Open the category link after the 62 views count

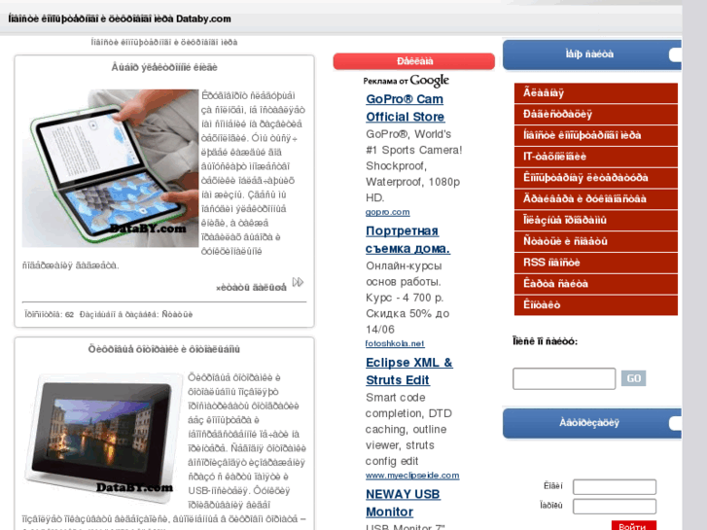point(177,314)
